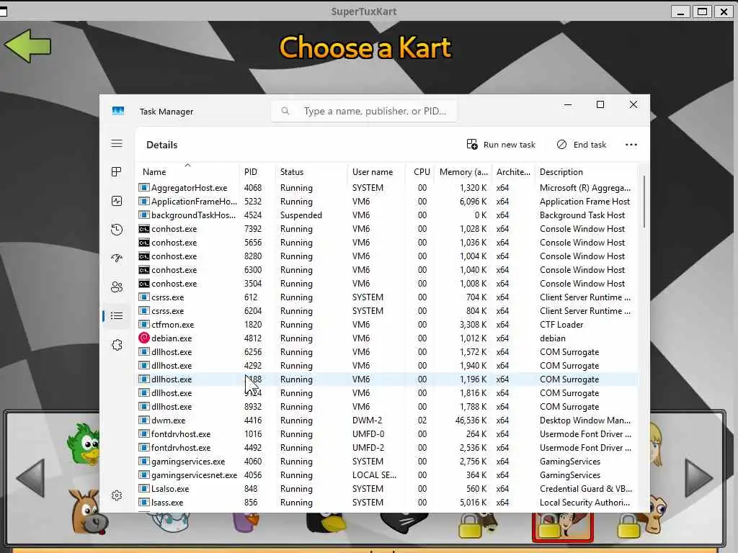This screenshot has height=553, width=738.
Task: Sort by the Description column header
Action: pyautogui.click(x=586, y=172)
